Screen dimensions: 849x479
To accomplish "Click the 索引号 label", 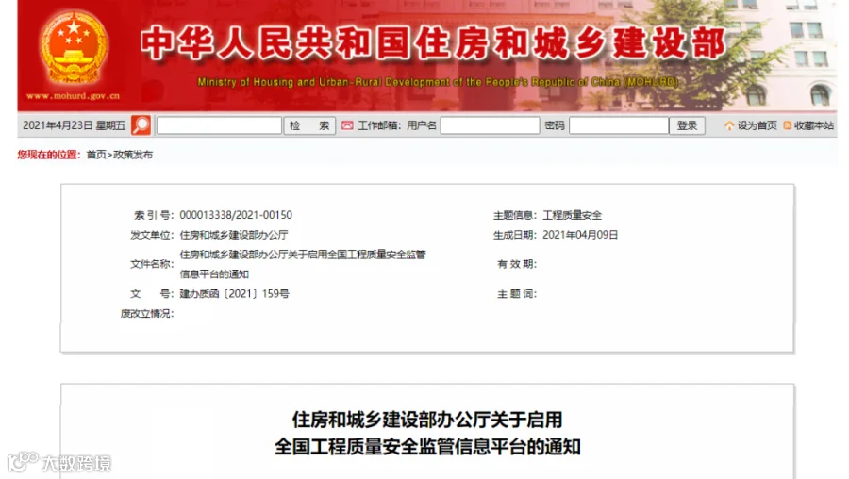I will coord(154,215).
